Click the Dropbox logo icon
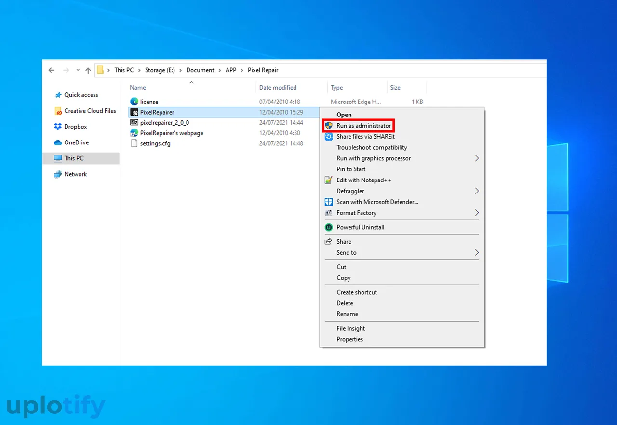Screen dimensions: 617x425 point(58,127)
